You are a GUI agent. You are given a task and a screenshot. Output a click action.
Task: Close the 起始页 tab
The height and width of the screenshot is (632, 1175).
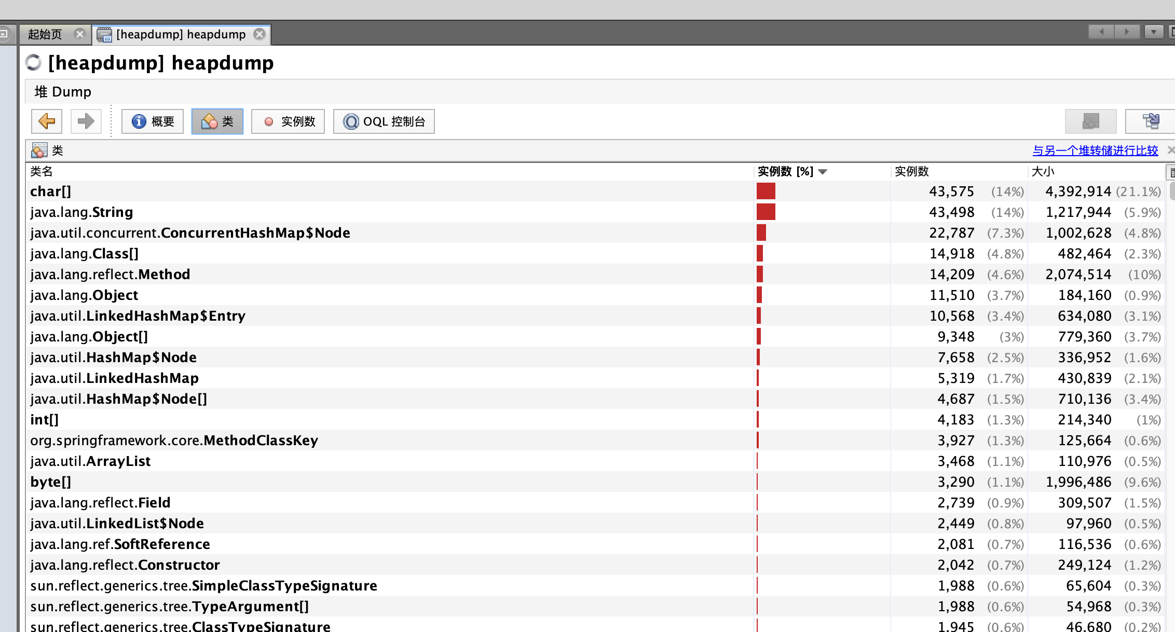(x=79, y=34)
